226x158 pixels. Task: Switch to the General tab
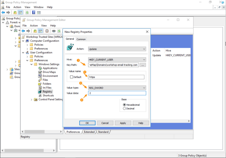tap(70, 39)
